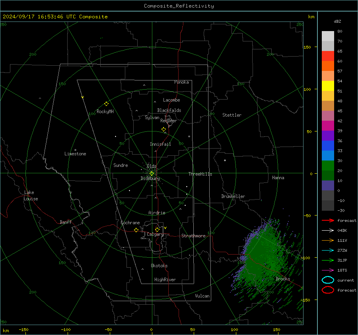Click the red swatch between 65 and 60 dBZ
Screen dimensions: 358x335
pos(328,56)
